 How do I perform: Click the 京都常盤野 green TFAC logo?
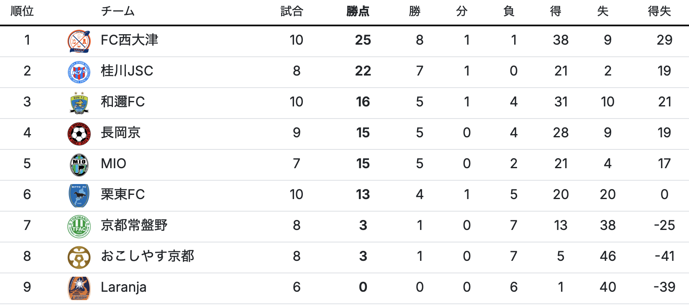[x=79, y=226]
